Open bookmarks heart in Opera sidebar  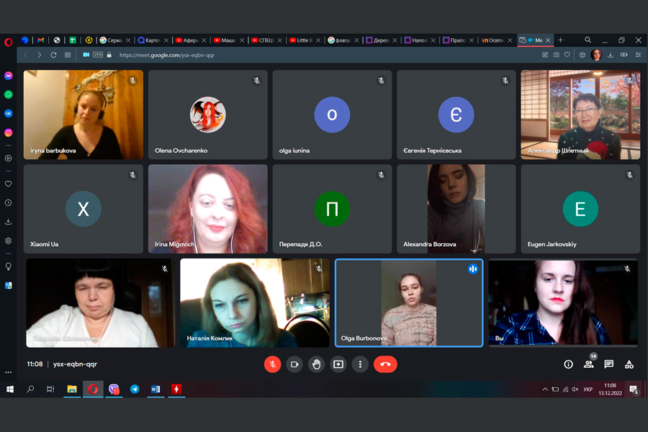(8, 184)
